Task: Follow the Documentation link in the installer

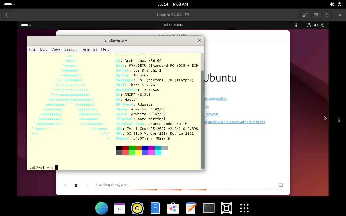Action: tap(215, 99)
